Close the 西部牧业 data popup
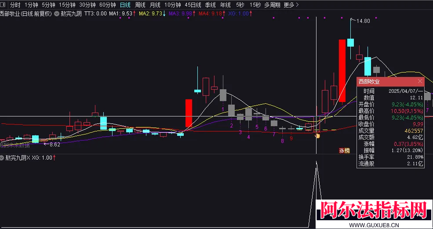This screenshot has width=433, height=229. coord(420,81)
